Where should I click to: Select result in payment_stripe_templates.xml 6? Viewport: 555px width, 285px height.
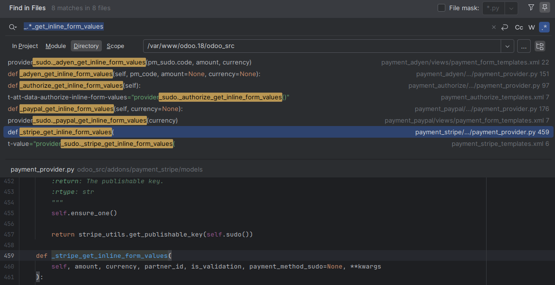pos(278,144)
